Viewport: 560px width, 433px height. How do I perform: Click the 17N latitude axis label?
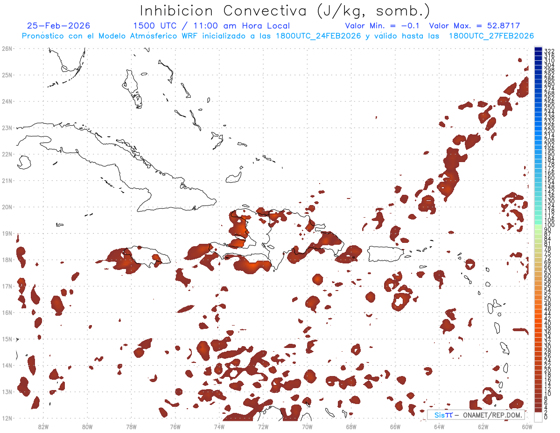tap(7, 286)
